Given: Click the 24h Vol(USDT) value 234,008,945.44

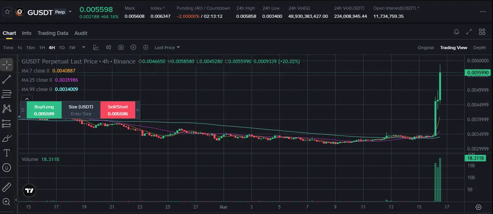Looking at the screenshot, I should [350, 16].
